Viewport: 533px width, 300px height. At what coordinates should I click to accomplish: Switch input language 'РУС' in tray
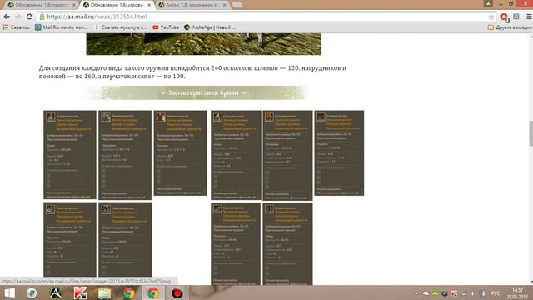tap(496, 293)
